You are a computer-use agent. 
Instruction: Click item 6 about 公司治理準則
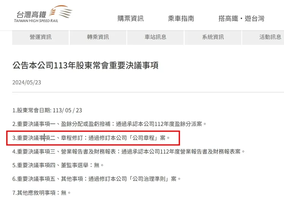point(97,179)
